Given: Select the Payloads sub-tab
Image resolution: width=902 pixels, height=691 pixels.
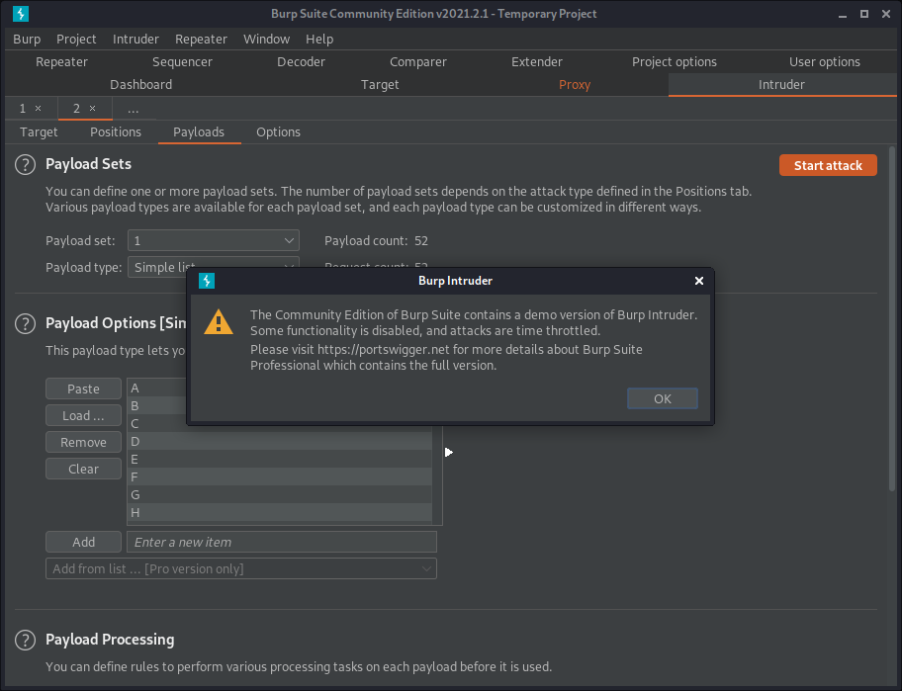Looking at the screenshot, I should click(x=199, y=132).
